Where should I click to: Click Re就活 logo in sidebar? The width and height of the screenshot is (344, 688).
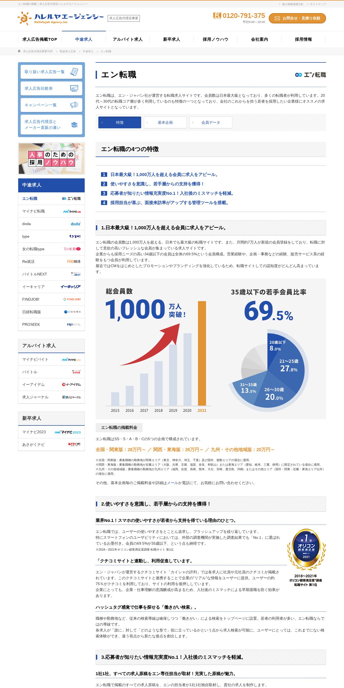74,261
